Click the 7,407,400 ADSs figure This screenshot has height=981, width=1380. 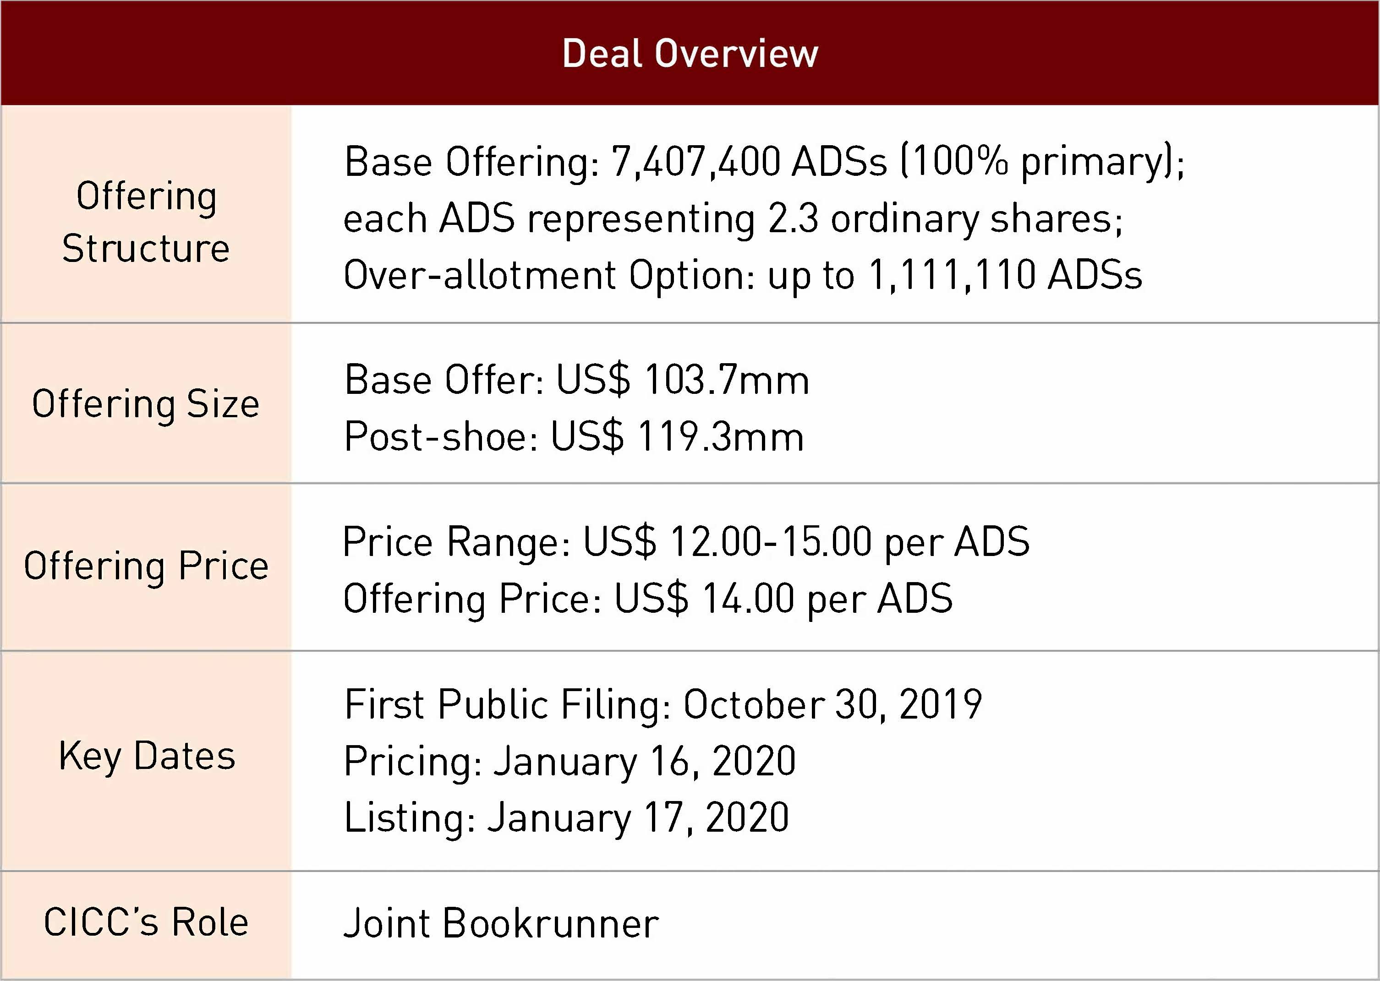(x=749, y=162)
